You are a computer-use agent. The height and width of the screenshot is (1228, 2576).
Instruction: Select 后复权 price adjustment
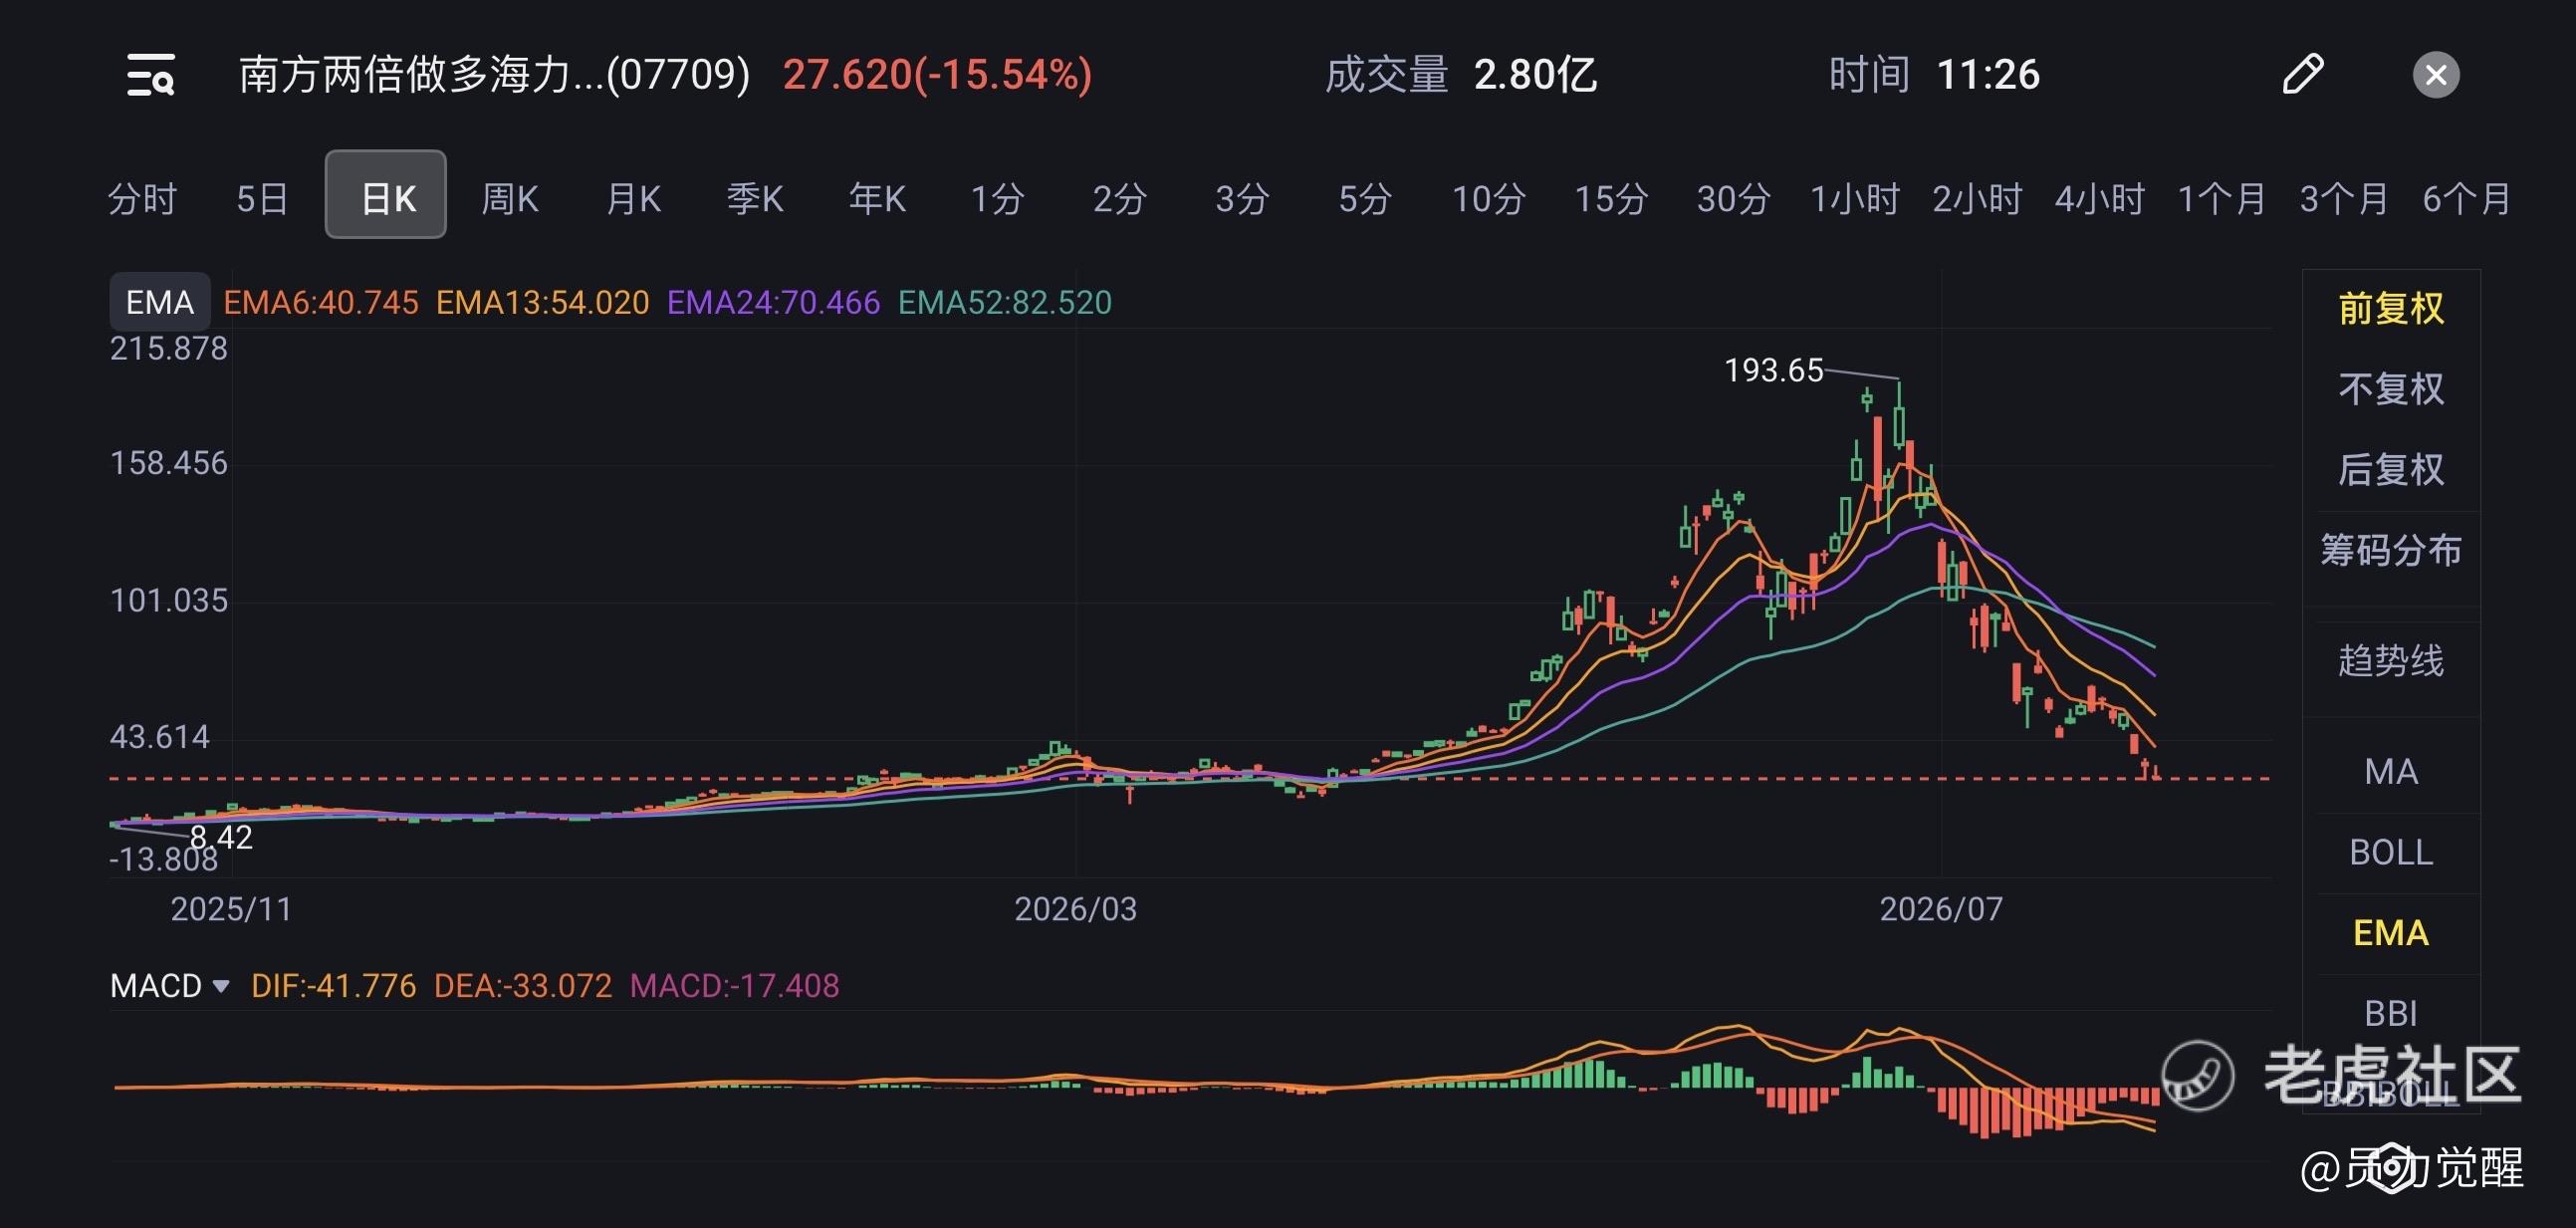2391,469
